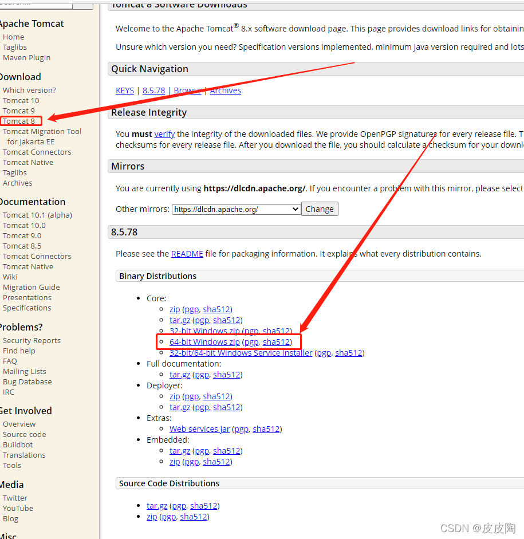Select Tomcat 8 download page
524x539 pixels.
[18, 121]
